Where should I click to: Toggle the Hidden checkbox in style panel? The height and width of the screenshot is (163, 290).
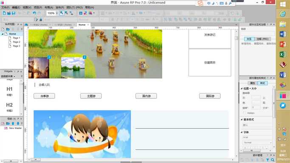pyautogui.click(x=245, y=113)
